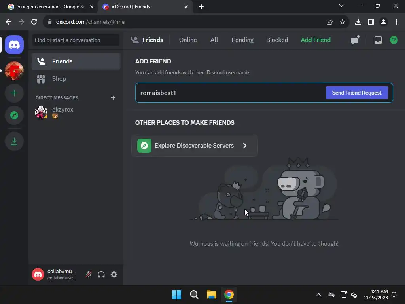Open tab search dropdown arrow
The image size is (405, 304).
pos(341,6)
